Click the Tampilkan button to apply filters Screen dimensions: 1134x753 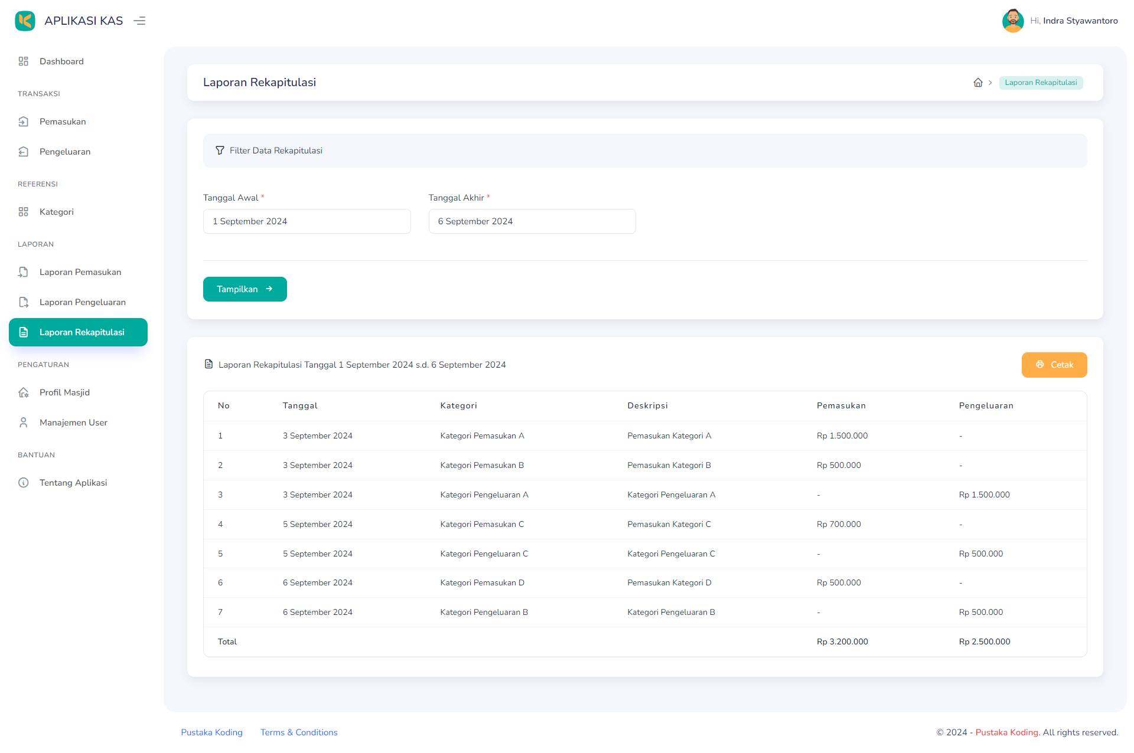(x=245, y=289)
